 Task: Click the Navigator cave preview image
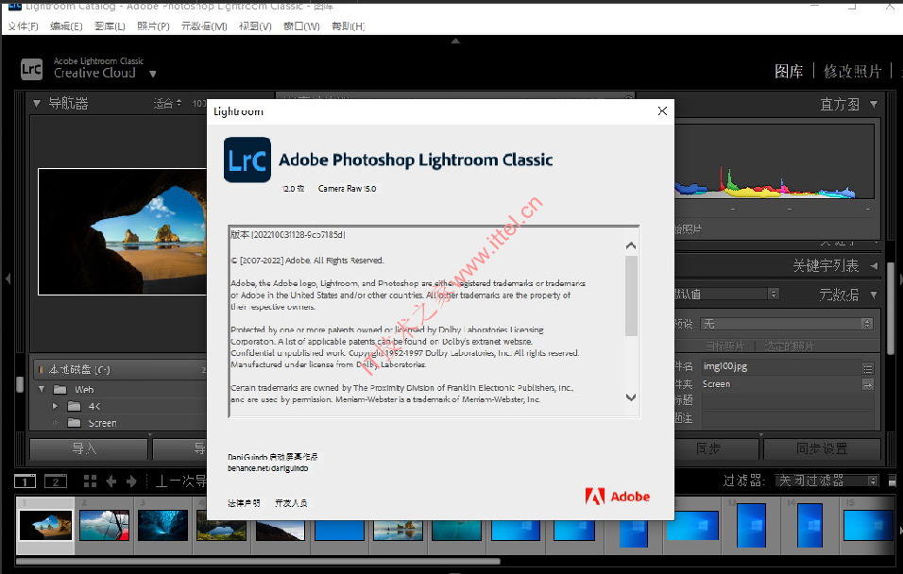(122, 231)
